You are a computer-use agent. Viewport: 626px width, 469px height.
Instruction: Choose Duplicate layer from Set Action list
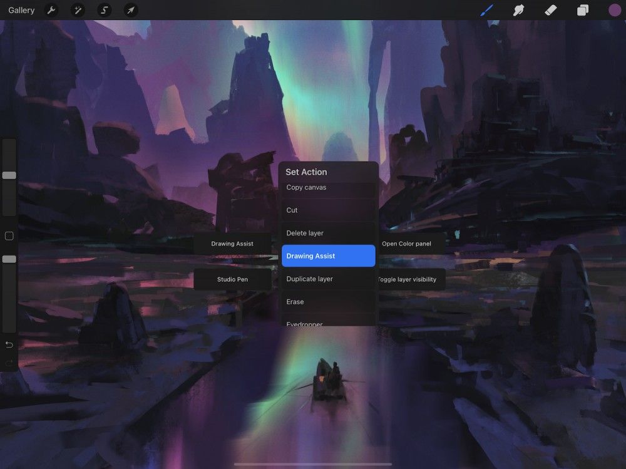pyautogui.click(x=328, y=279)
